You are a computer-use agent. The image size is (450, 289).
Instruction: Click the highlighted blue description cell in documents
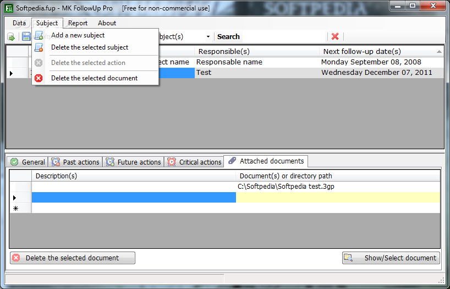pyautogui.click(x=134, y=198)
